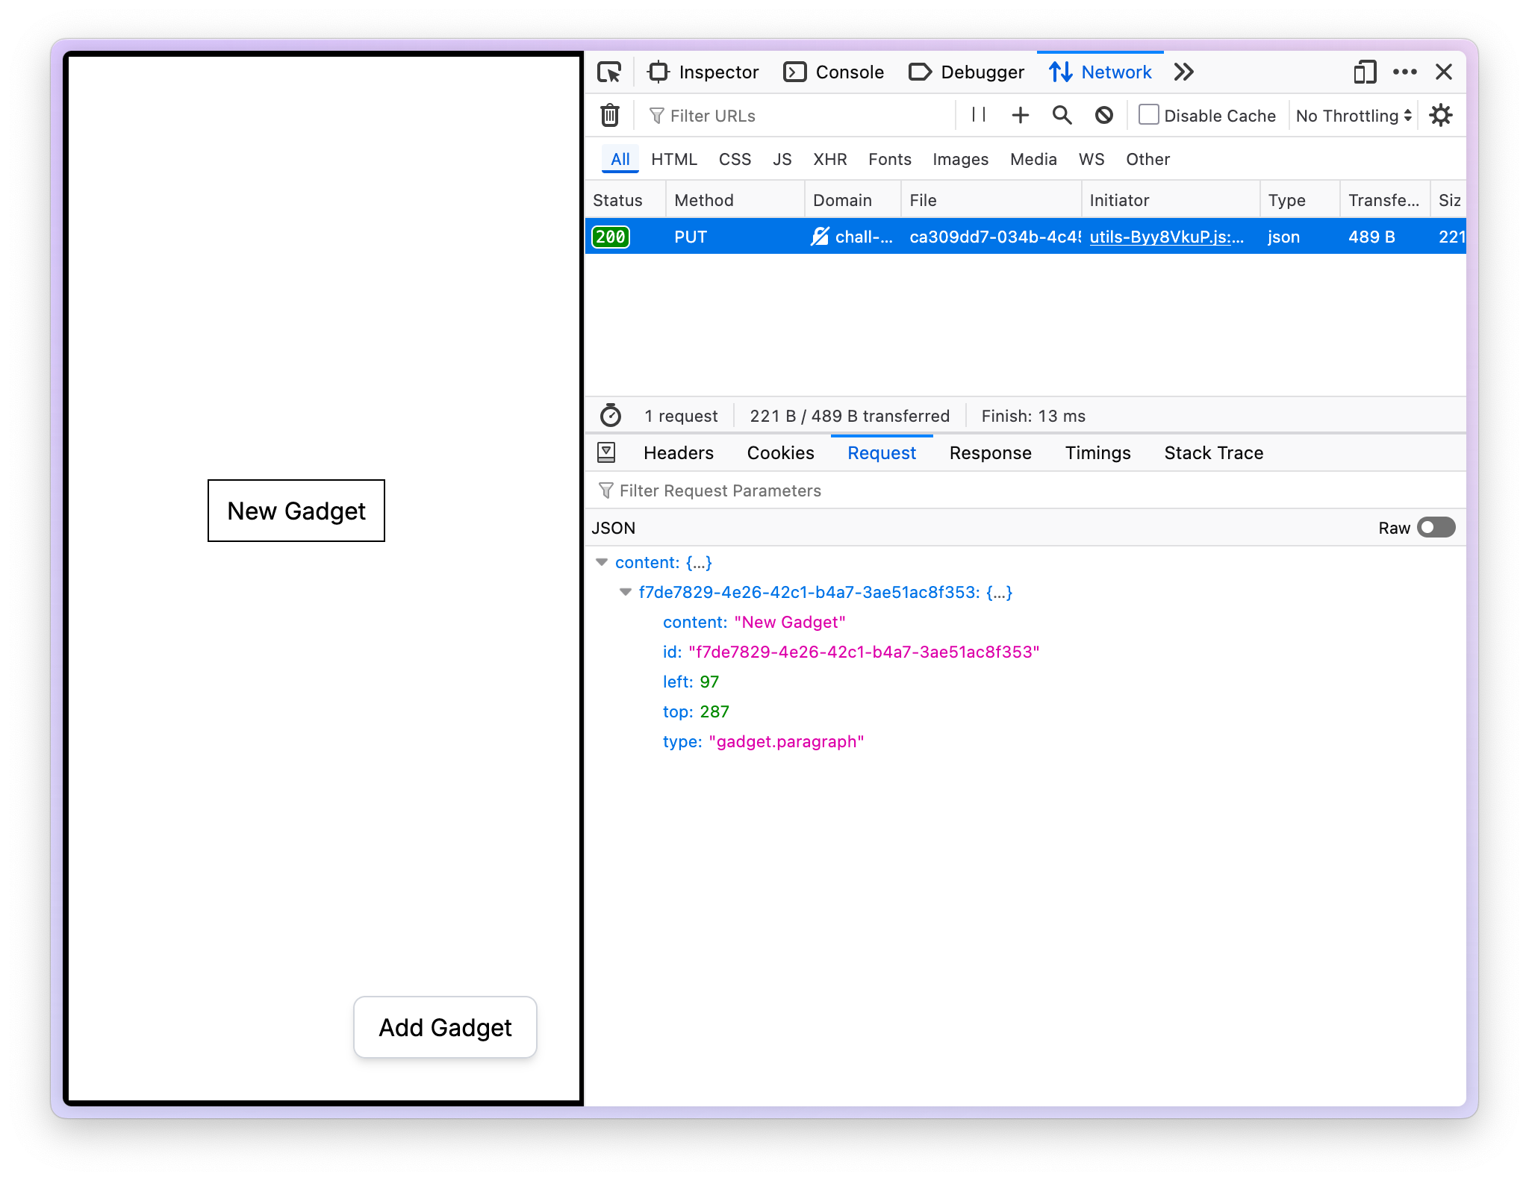Image resolution: width=1529 pixels, height=1181 pixels.
Task: Toggle responsive design mode icon
Action: tap(1364, 72)
